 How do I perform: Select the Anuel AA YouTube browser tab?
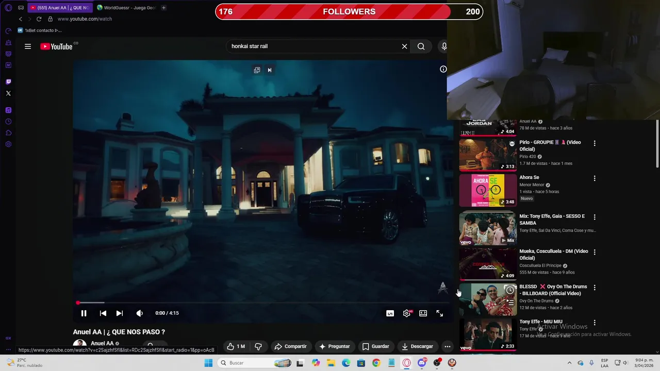(x=60, y=8)
